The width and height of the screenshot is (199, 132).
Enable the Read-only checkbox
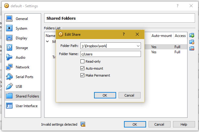pos(82,61)
